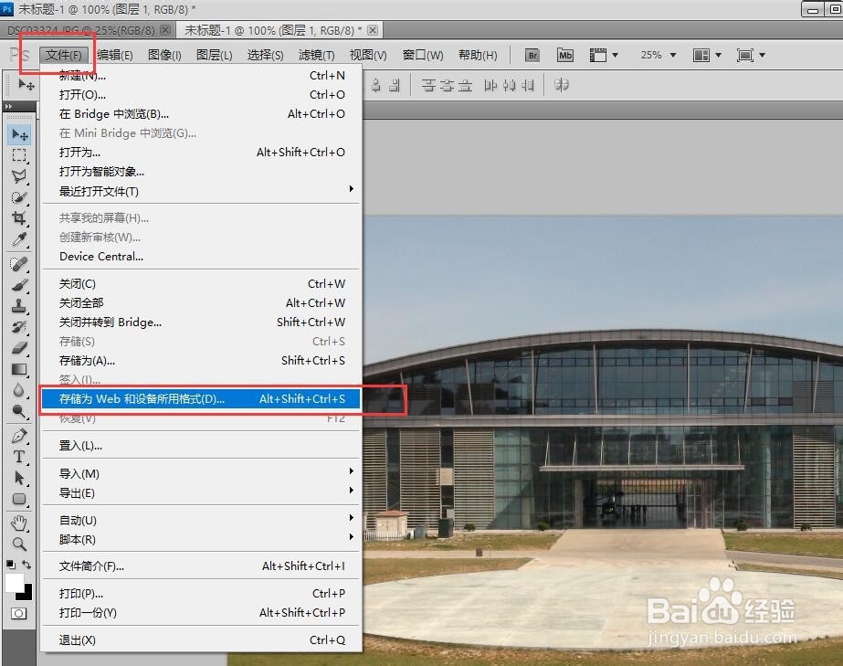Select the Blur tool
This screenshot has width=843, height=666.
click(x=19, y=390)
